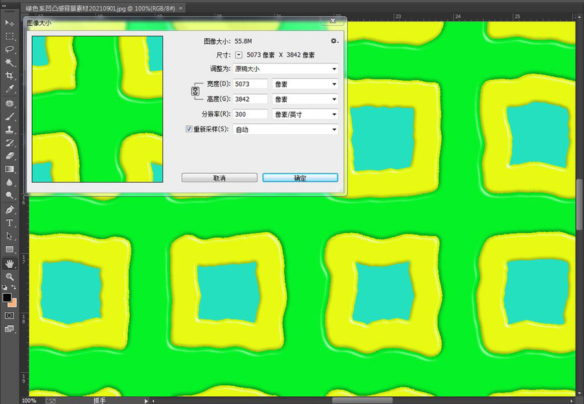The width and height of the screenshot is (584, 404).
Task: Click the vertical scrollbar thumb
Action: point(579,204)
